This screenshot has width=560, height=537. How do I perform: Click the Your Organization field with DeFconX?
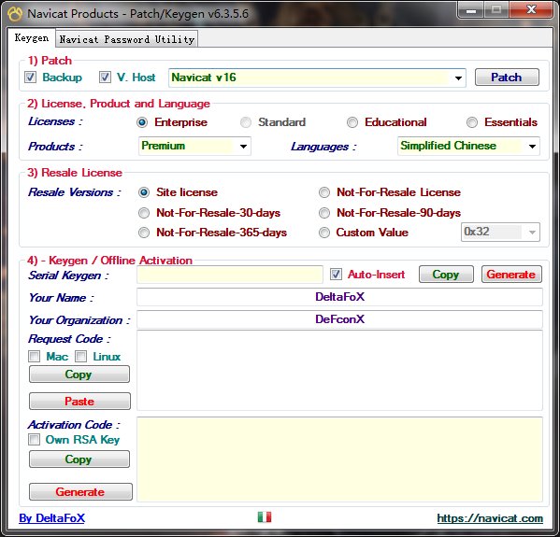pyautogui.click(x=339, y=319)
